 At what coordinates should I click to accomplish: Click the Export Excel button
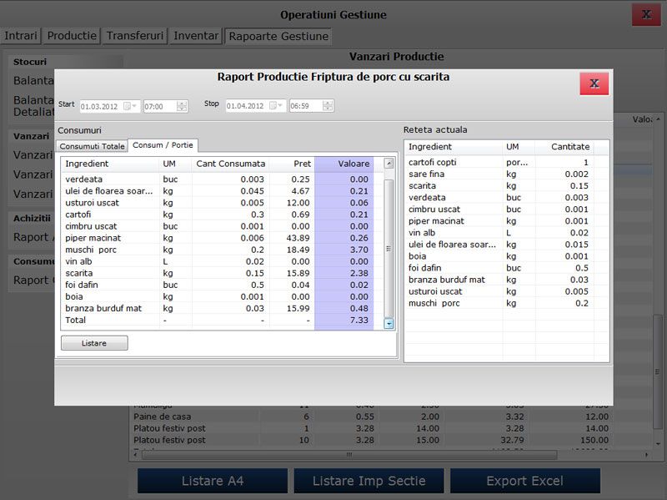[x=525, y=481]
